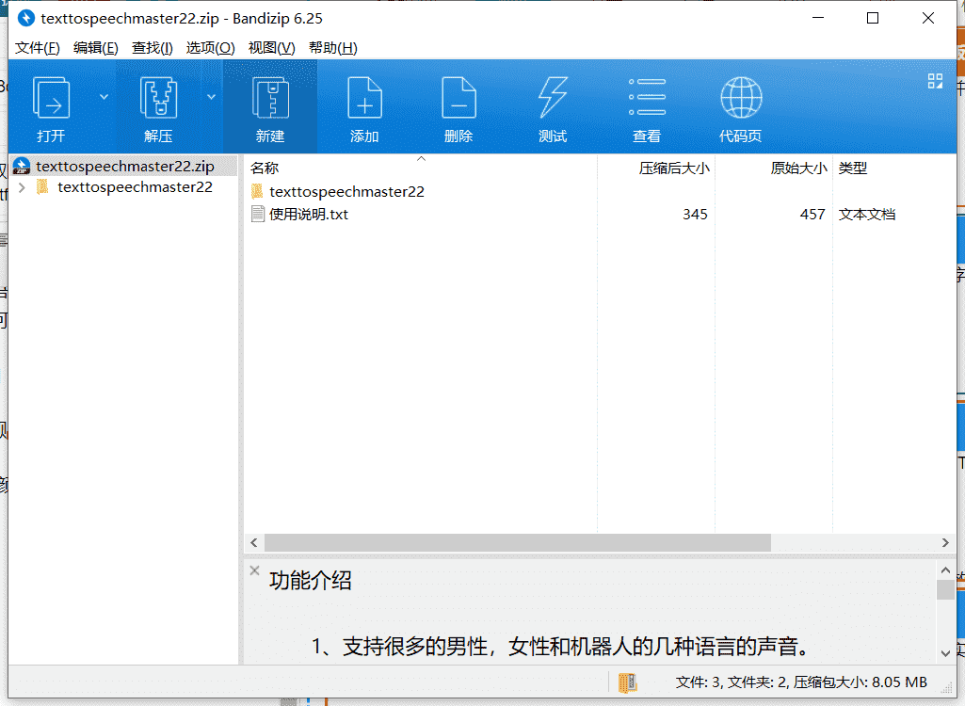Click the 文本文档 type cell

click(866, 215)
